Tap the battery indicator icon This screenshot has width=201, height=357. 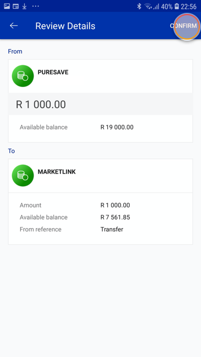point(176,6)
